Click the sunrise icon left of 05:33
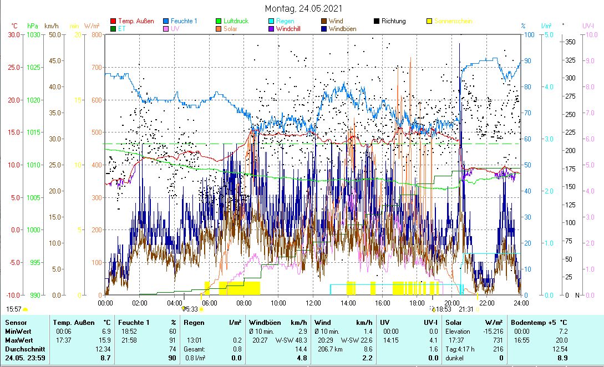The image size is (604, 367). pos(184,309)
